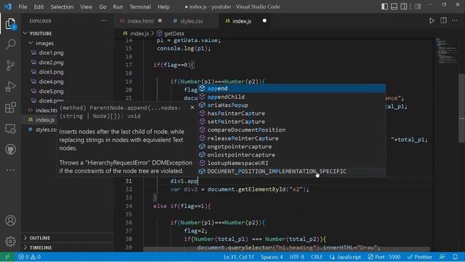Show additional views ellipsis in activity bar
The height and width of the screenshot is (262, 465).
(x=10, y=170)
